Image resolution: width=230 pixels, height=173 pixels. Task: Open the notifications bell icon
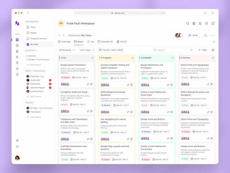click(213, 23)
